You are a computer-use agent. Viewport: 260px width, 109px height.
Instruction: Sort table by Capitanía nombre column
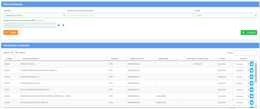[x=141, y=59]
